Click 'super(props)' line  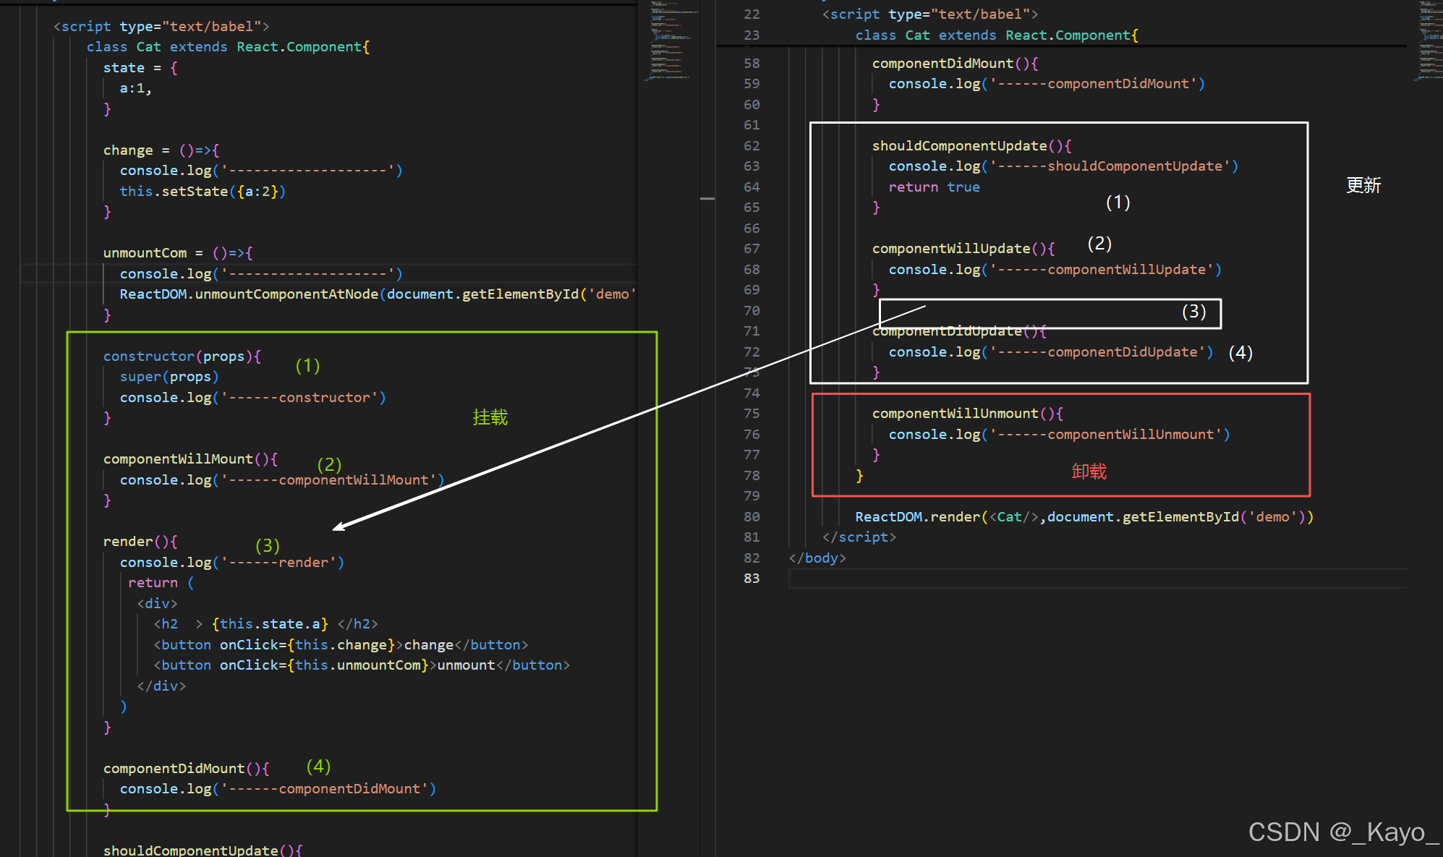click(169, 377)
